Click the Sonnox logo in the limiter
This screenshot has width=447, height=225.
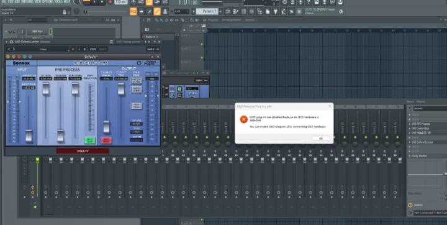(x=21, y=63)
